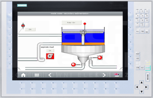Click the cursor left arrow key
The width and height of the screenshot is (153, 98).
(137, 87)
